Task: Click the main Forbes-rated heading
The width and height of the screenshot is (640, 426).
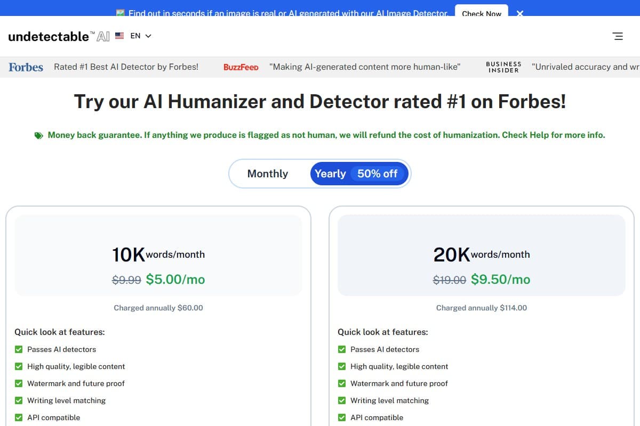Action: (320, 101)
